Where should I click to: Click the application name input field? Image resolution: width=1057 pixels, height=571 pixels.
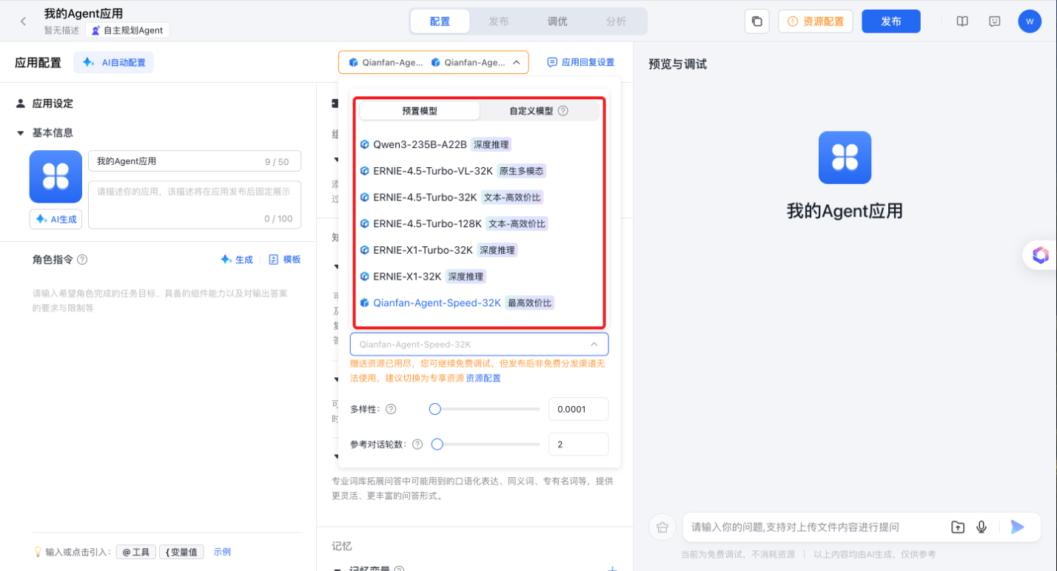pyautogui.click(x=195, y=161)
